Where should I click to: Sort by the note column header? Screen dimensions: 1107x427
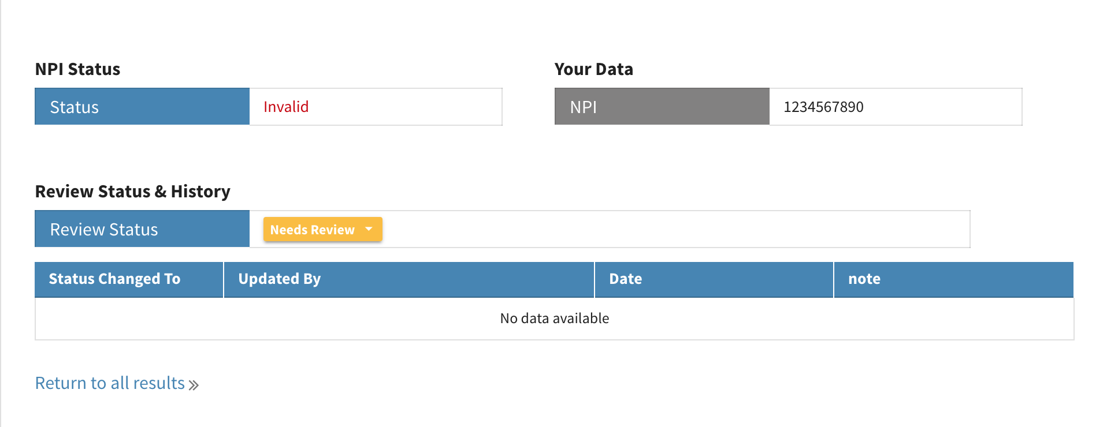point(864,279)
